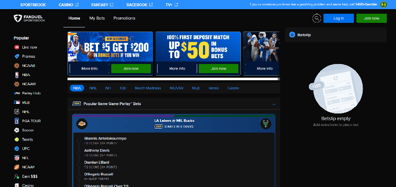Open the My Bets tab
This screenshot has height=187, width=396.
click(x=97, y=18)
